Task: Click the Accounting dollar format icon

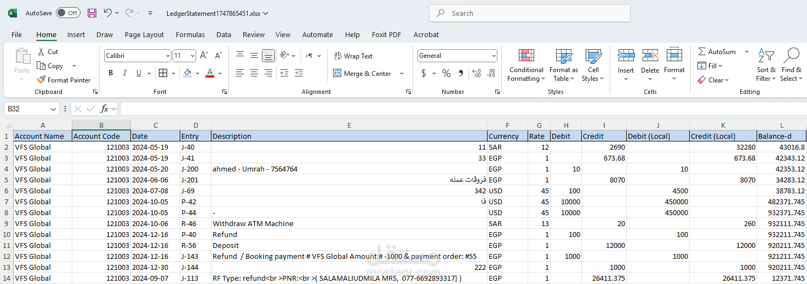Action: 423,73
